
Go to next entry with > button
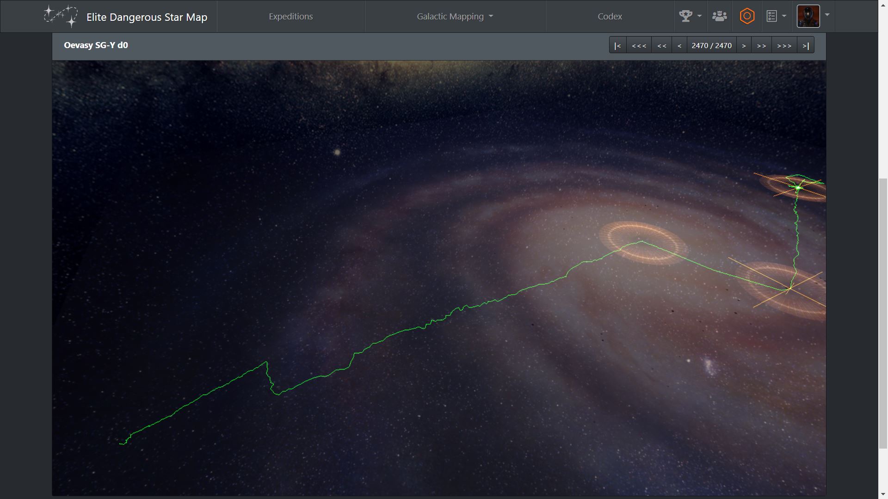coord(744,45)
